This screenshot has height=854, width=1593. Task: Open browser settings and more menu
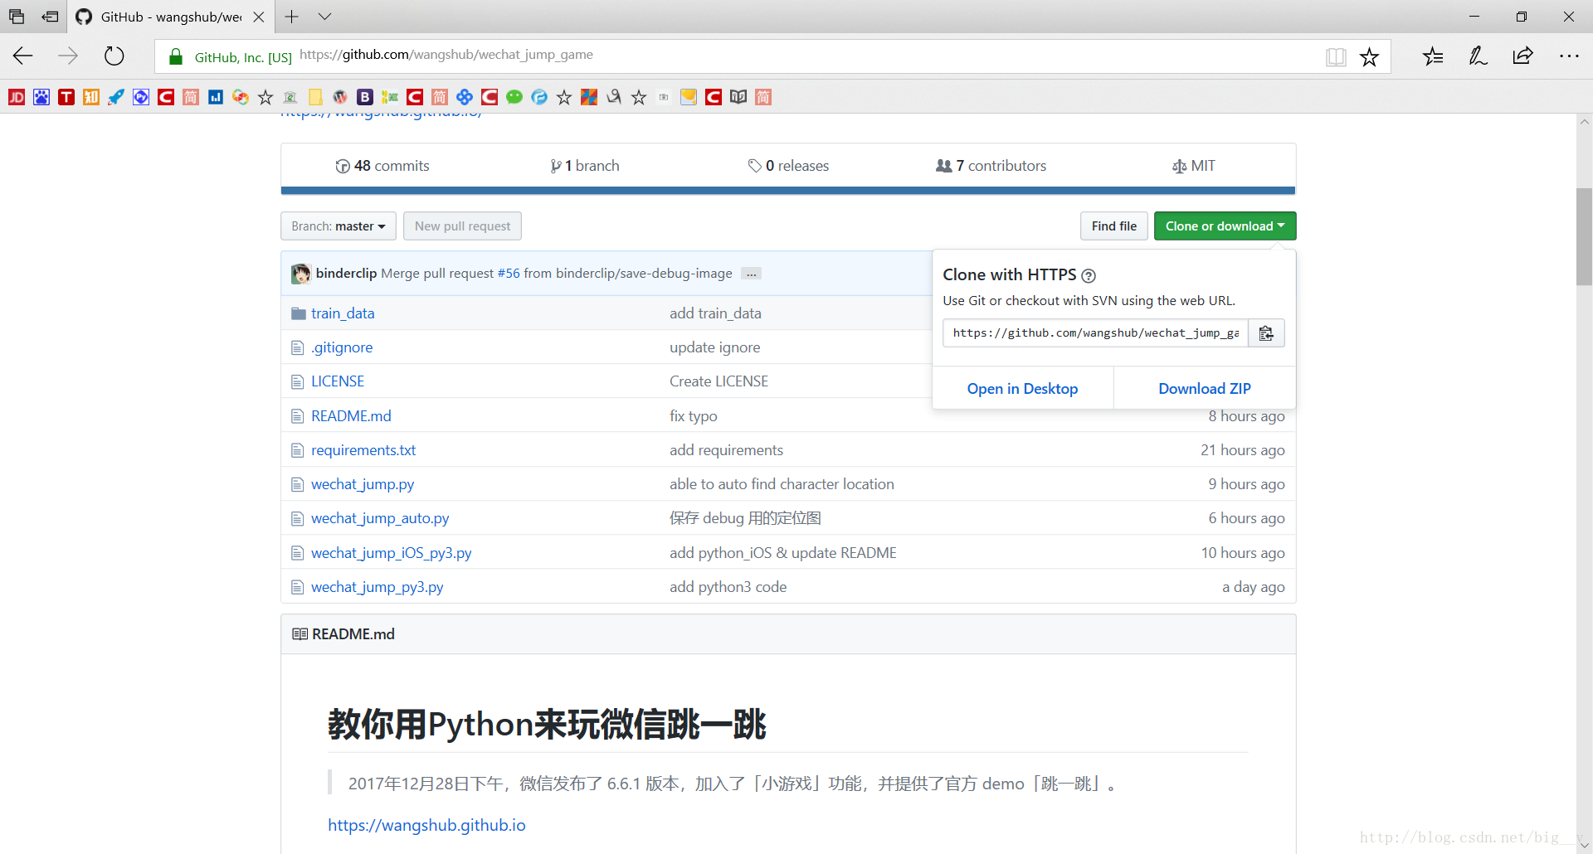tap(1569, 56)
